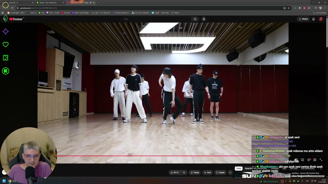This screenshot has width=328, height=184.
Task: Open a new browser tab
Action: coord(98,3)
